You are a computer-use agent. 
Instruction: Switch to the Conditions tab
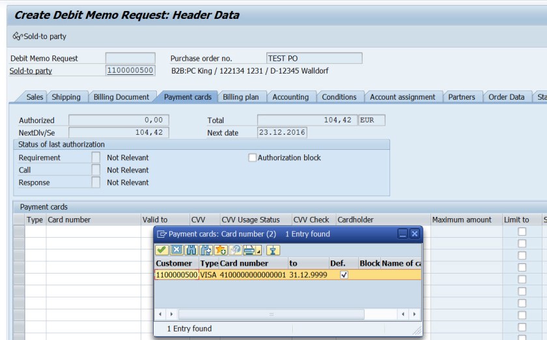point(339,97)
